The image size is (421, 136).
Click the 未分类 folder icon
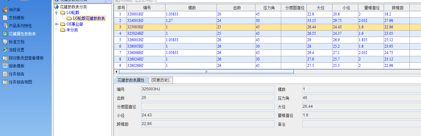tap(63, 30)
